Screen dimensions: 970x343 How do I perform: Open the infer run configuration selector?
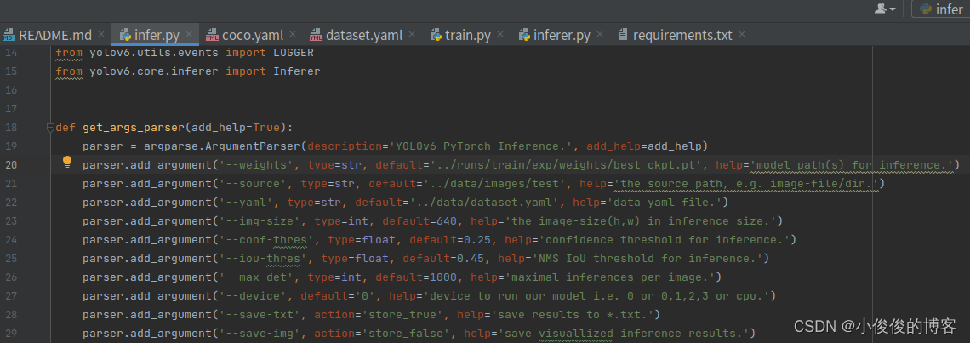(940, 9)
